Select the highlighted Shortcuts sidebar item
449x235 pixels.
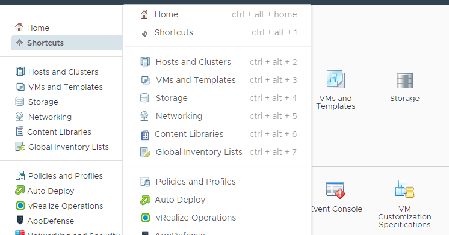tap(67, 43)
